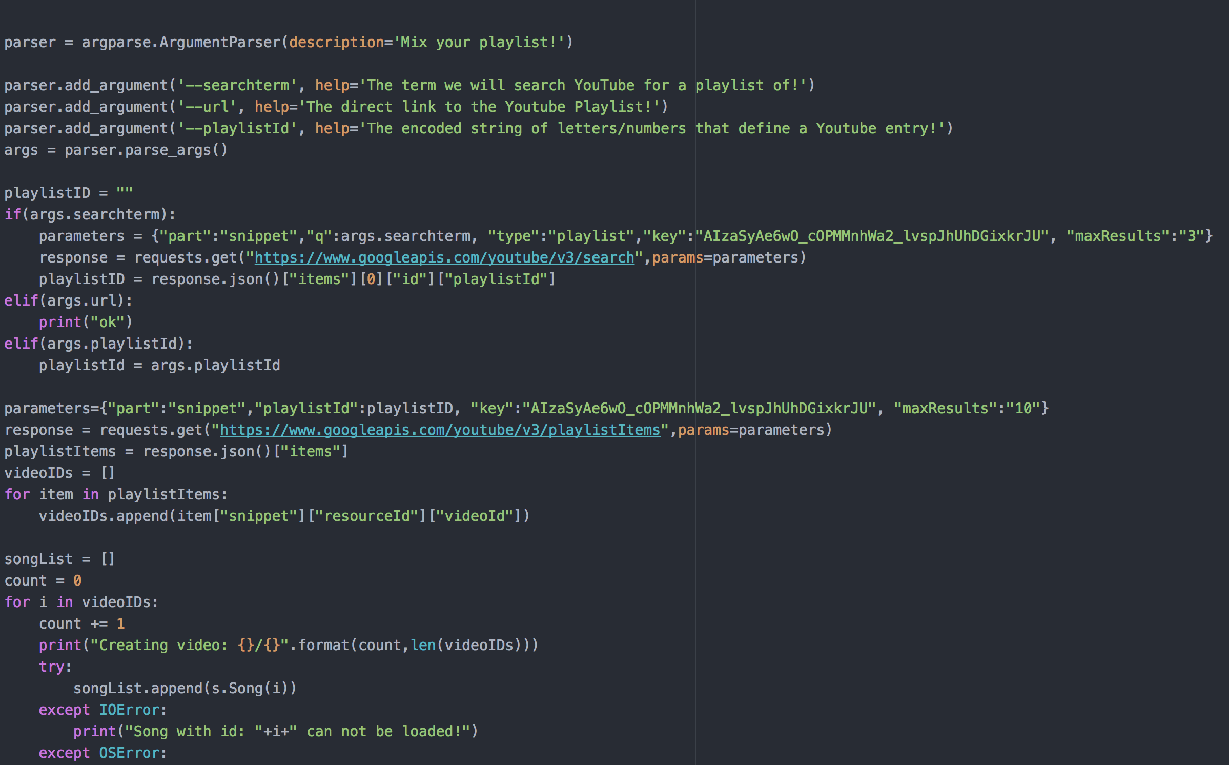
Task: Click the if(args.searchterm): statement
Action: 90,214
